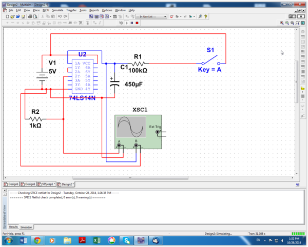
Task: Undo the last action
Action: click(60, 16)
